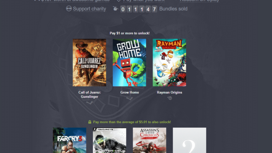Select the Call of Juarez Gunslinger cover art
The image size is (272, 153).
[89, 62]
